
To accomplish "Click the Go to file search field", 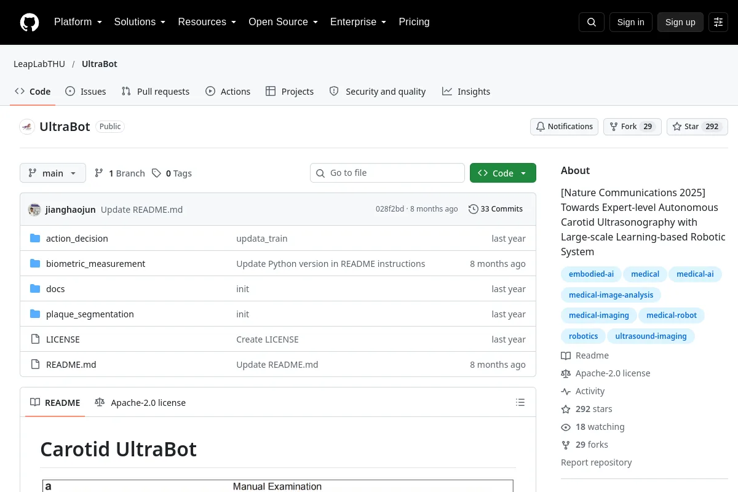I will tap(387, 173).
